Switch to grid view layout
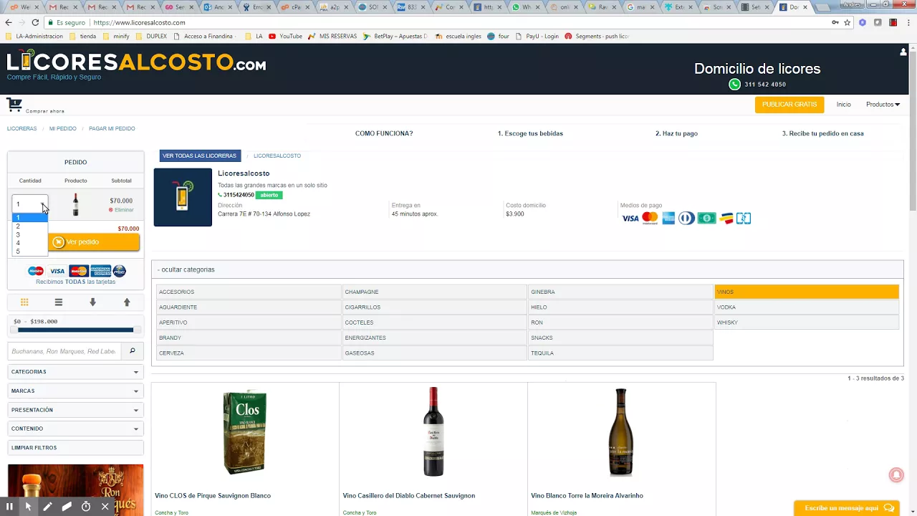Viewport: 917px width, 516px height. [24, 302]
